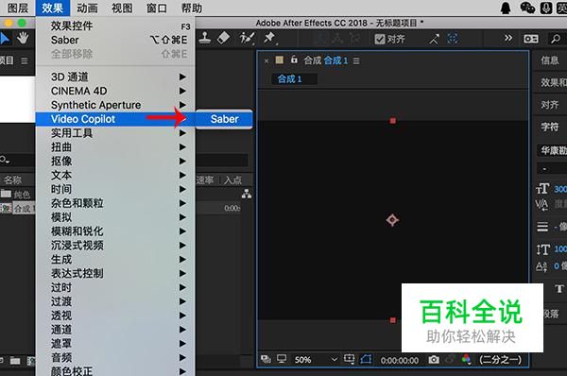Select Saber in Video Copilot submenu
This screenshot has width=567, height=376.
coord(224,119)
